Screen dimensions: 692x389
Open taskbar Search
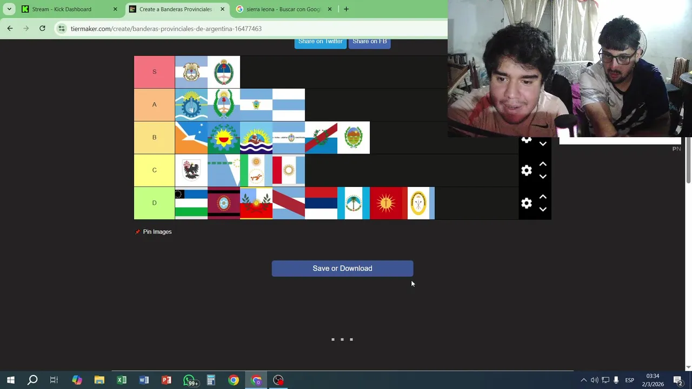32,380
